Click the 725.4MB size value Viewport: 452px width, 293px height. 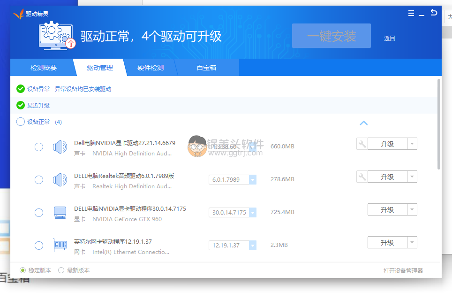pos(282,212)
